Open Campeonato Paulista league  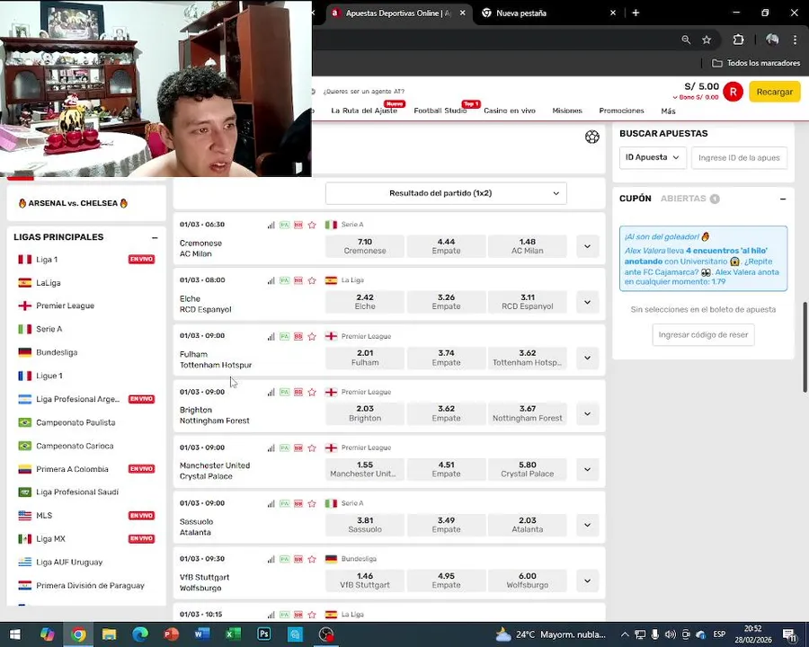76,422
